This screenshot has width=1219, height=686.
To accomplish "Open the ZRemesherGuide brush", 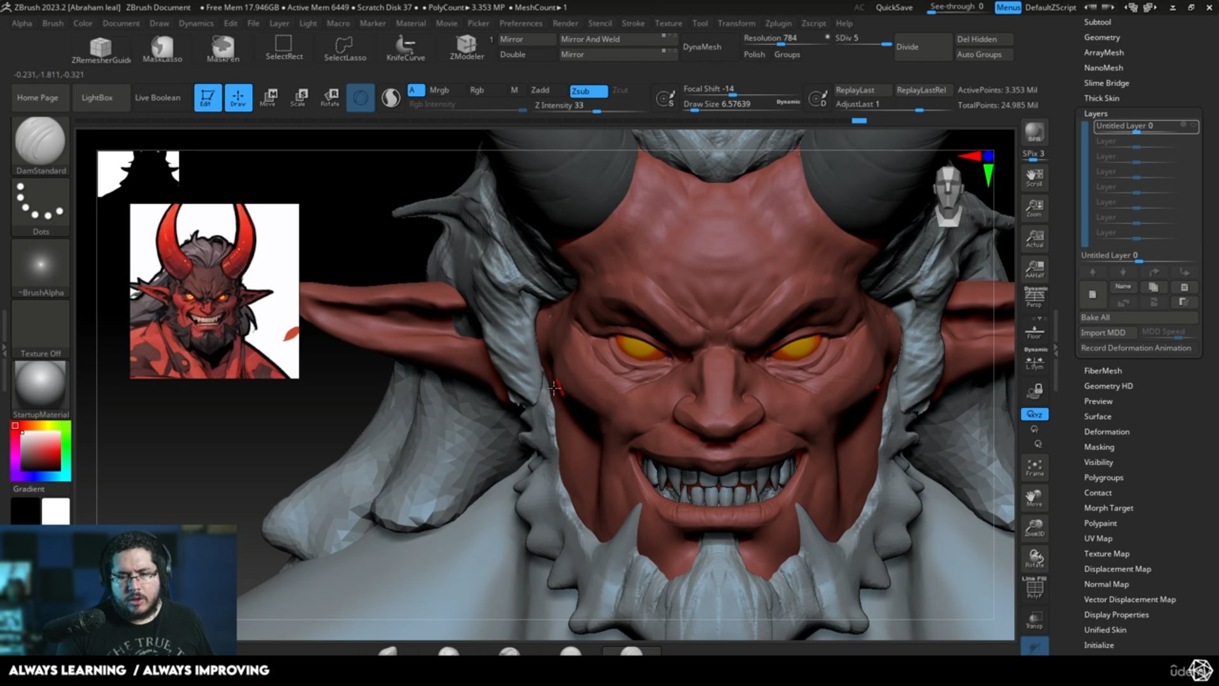I will pyautogui.click(x=100, y=48).
